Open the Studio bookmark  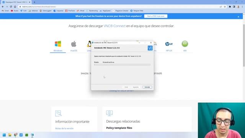pos(15,11)
